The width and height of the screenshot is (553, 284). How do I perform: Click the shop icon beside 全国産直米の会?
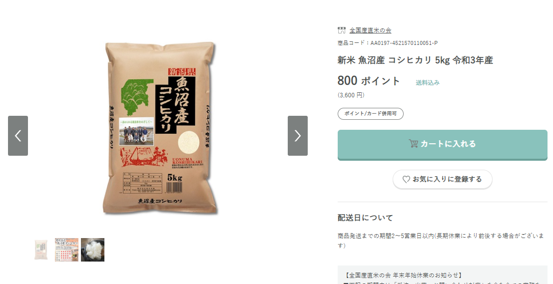[341, 30]
